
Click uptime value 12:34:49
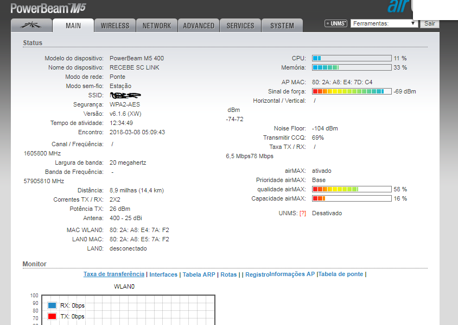[121, 123]
